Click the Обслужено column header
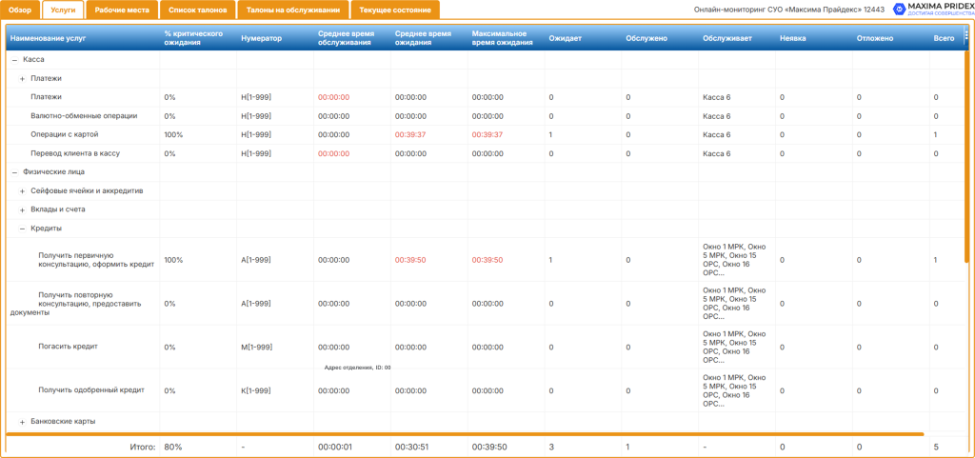Image resolution: width=975 pixels, height=458 pixels. click(660, 38)
